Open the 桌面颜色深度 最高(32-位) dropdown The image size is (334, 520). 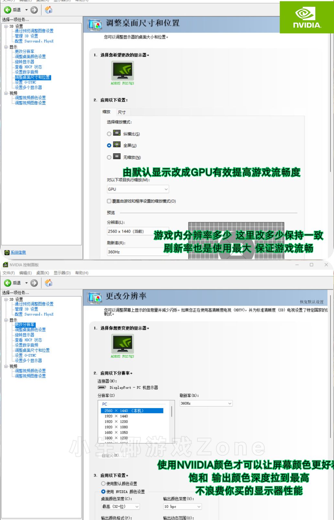coord(120,506)
